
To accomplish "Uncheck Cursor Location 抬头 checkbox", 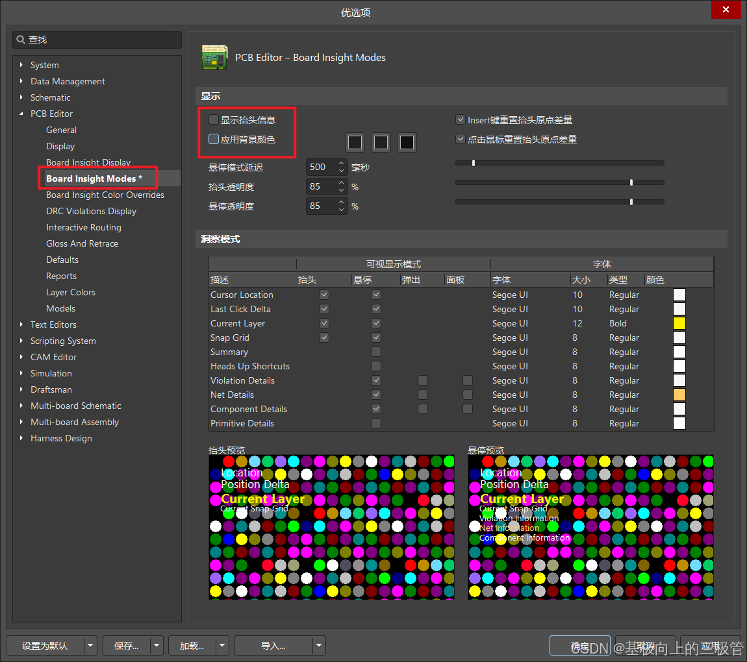I will coord(324,295).
